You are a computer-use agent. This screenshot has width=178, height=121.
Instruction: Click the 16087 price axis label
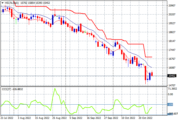click(x=172, y=67)
